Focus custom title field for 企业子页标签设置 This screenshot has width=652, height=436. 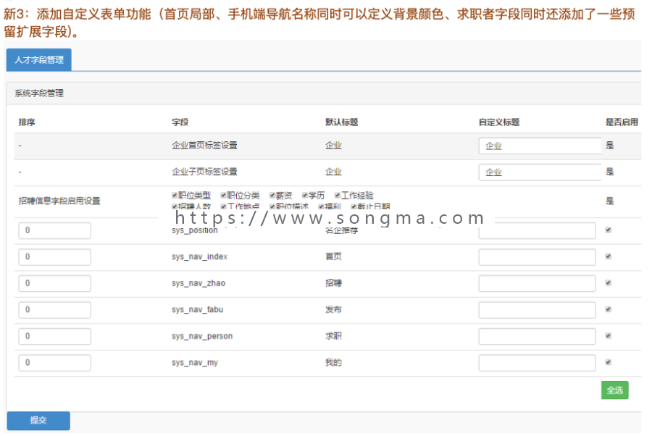tap(540, 172)
